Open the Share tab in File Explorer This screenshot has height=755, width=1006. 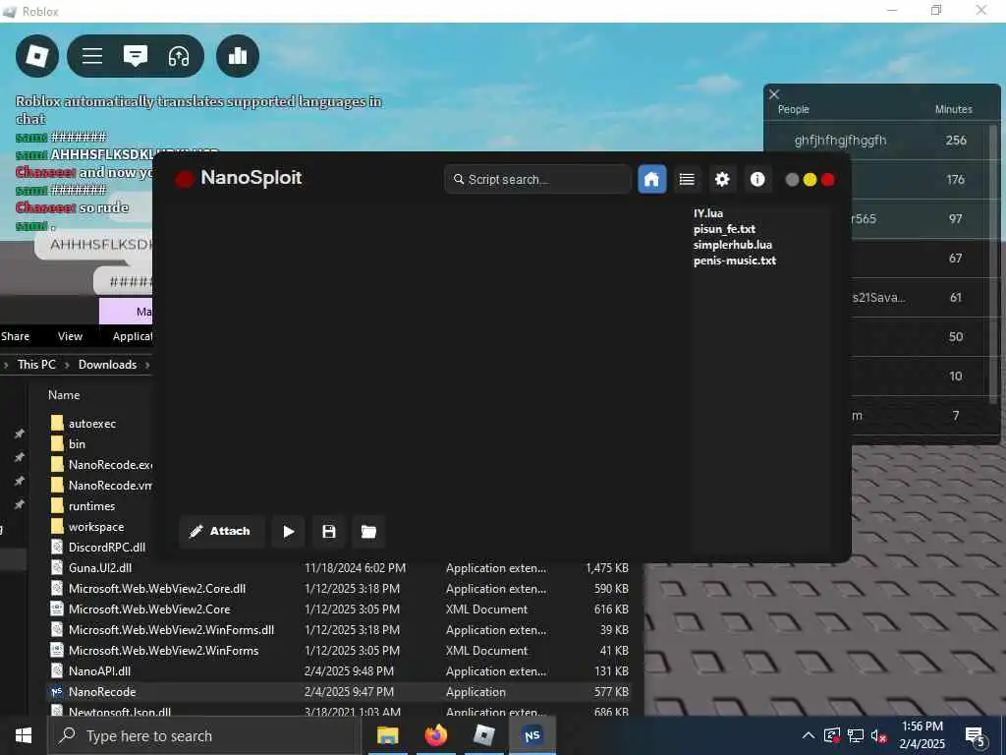tap(16, 336)
